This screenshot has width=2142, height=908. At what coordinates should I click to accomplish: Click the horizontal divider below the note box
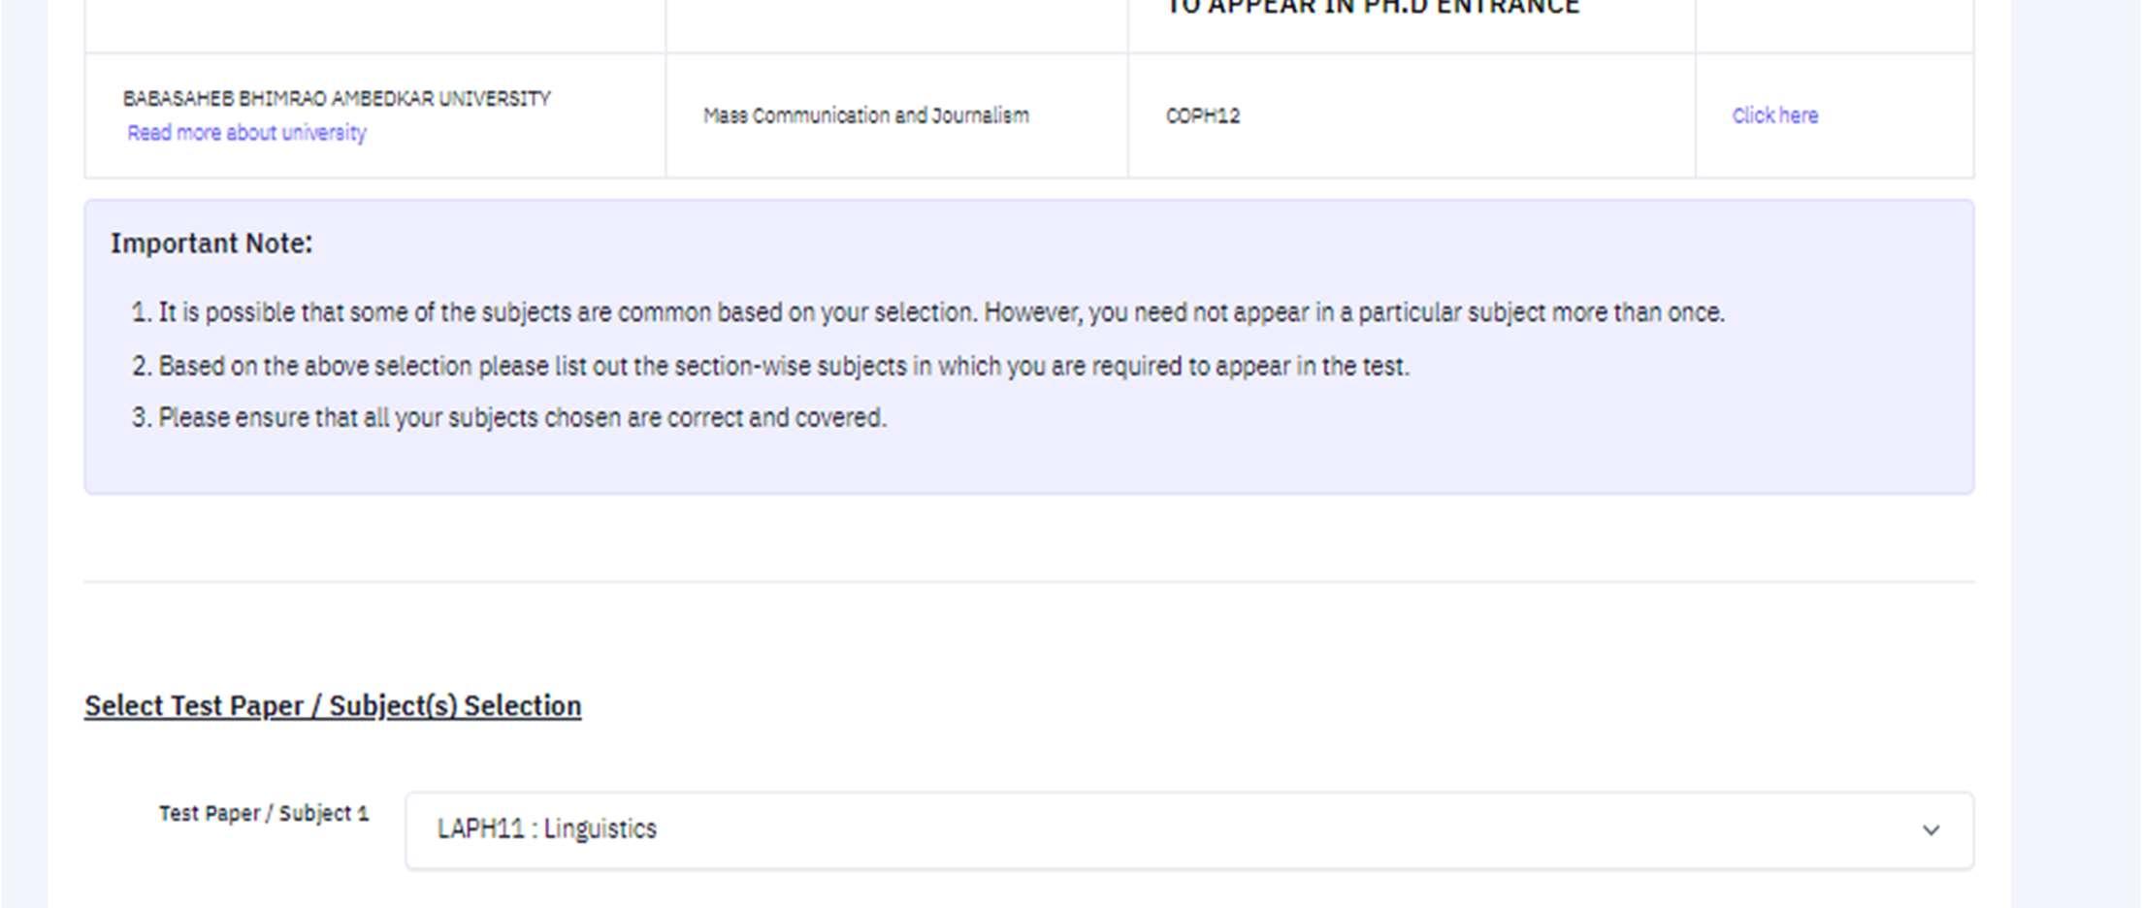click(1029, 582)
